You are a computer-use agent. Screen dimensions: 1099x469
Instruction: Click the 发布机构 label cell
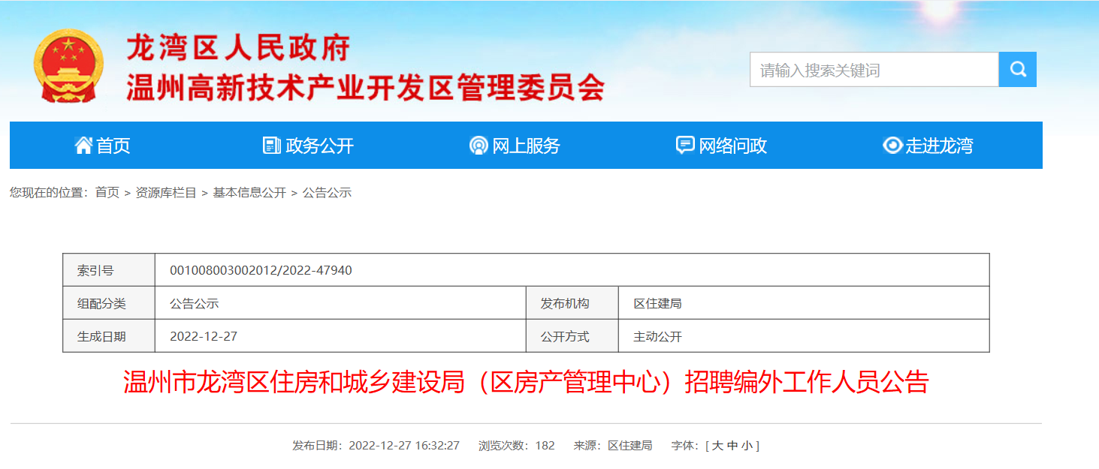point(572,303)
